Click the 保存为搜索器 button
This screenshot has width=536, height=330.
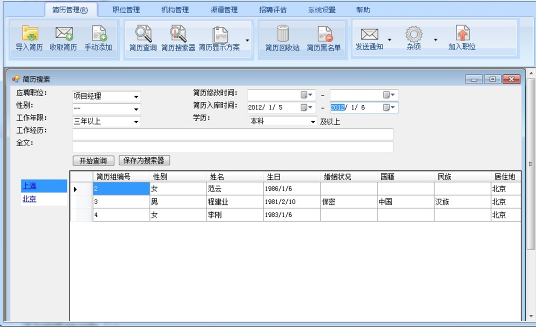tap(144, 160)
